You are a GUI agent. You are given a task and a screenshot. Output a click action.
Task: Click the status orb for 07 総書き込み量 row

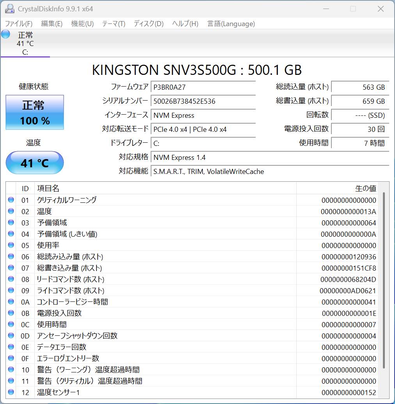click(x=11, y=268)
